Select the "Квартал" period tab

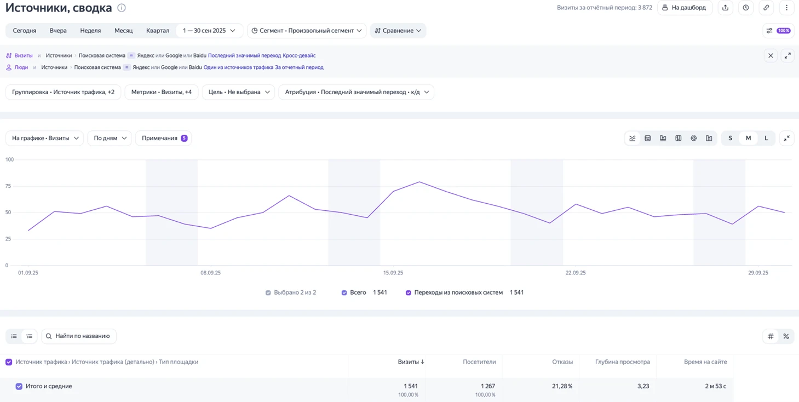pyautogui.click(x=158, y=31)
